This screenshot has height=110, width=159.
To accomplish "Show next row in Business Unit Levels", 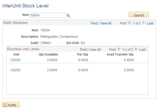I will pos(136,49).
